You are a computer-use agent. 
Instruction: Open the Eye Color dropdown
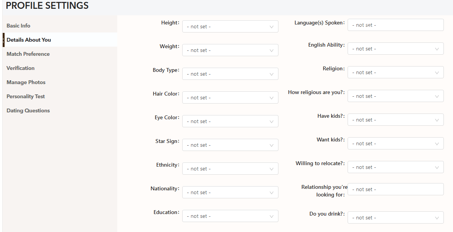point(230,121)
